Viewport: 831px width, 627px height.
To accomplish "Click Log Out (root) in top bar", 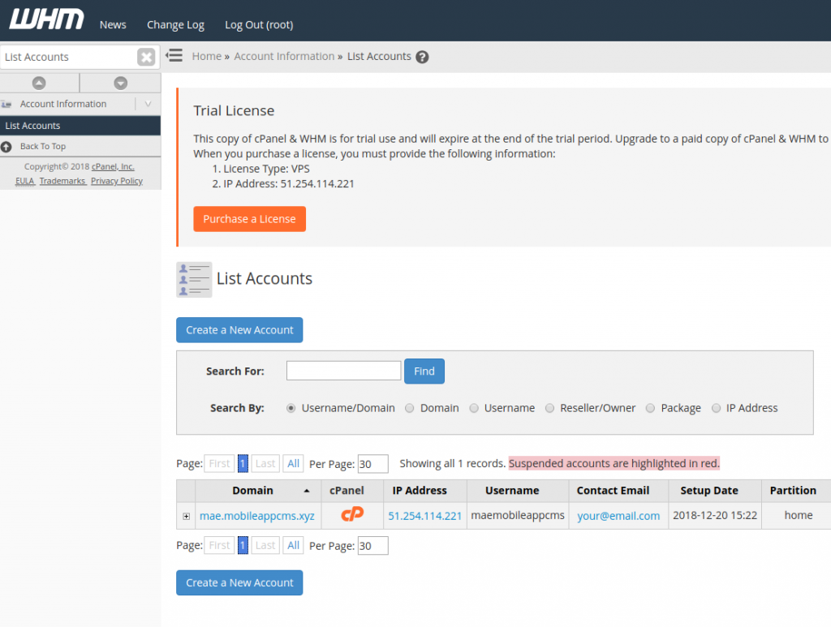I will pyautogui.click(x=259, y=24).
